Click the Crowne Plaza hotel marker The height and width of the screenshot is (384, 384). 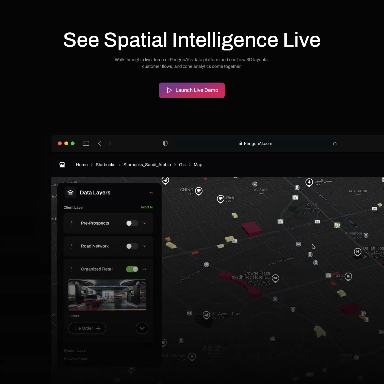[x=275, y=278]
